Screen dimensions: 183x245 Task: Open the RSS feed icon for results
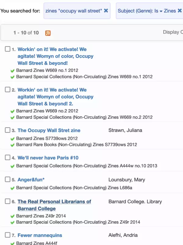point(48,33)
